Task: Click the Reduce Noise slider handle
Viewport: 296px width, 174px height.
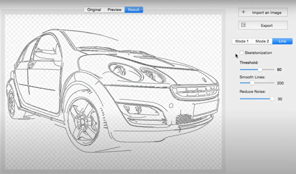Action: coord(272,99)
